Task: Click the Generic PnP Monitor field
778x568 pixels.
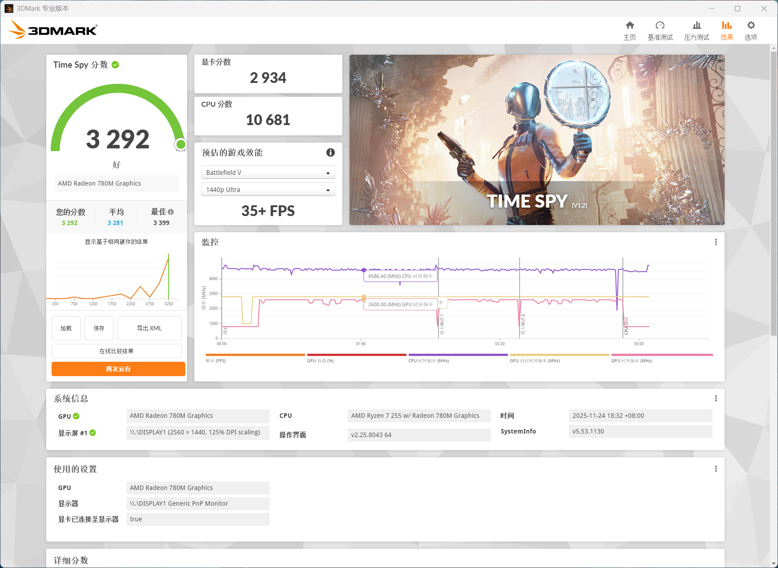Action: click(198, 503)
